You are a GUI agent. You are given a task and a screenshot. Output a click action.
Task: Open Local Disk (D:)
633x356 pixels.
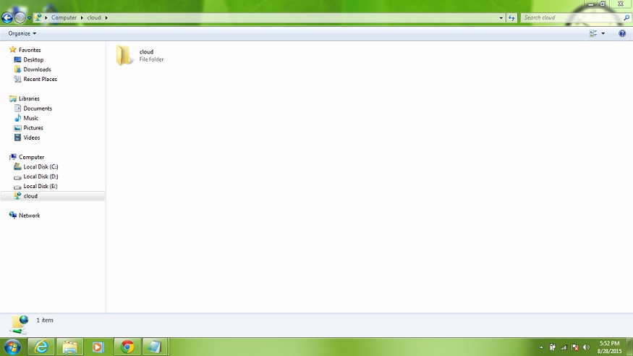pos(41,177)
